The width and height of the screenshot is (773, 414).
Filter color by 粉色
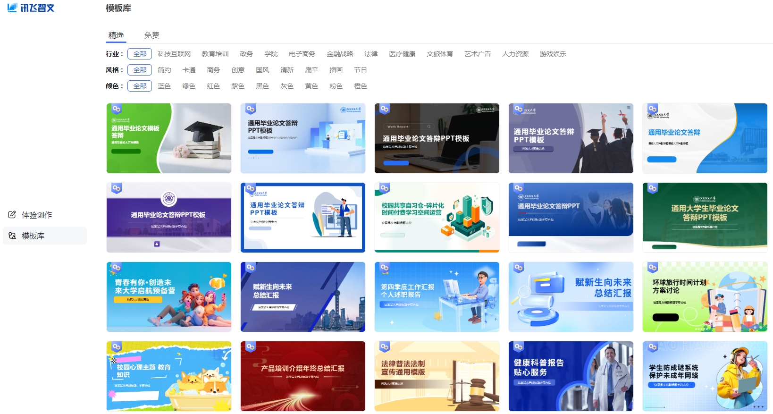[x=336, y=86]
